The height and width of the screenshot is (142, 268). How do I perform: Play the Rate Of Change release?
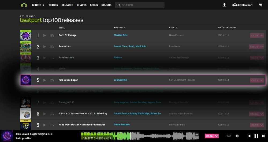(45, 35)
